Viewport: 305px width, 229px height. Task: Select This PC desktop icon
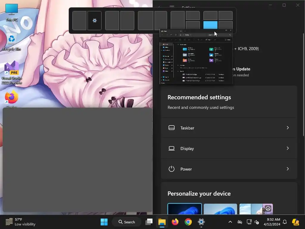[x=12, y=12]
